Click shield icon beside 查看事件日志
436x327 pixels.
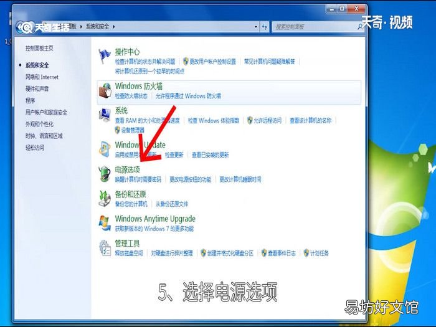pyautogui.click(x=264, y=253)
